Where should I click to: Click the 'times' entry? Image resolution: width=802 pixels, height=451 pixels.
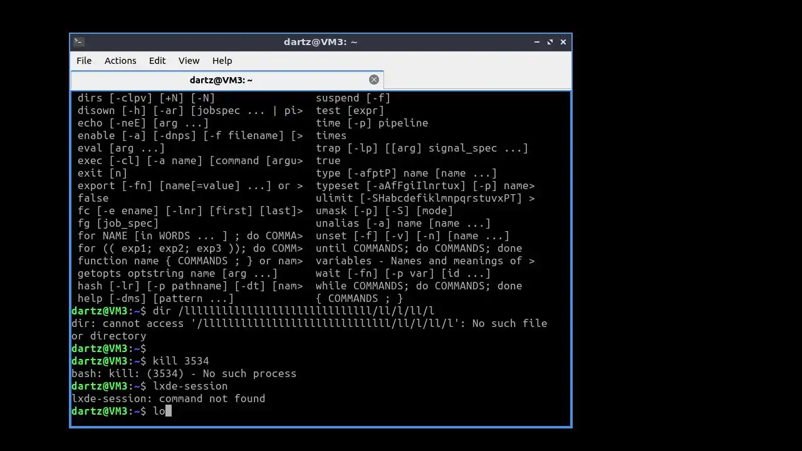point(331,135)
